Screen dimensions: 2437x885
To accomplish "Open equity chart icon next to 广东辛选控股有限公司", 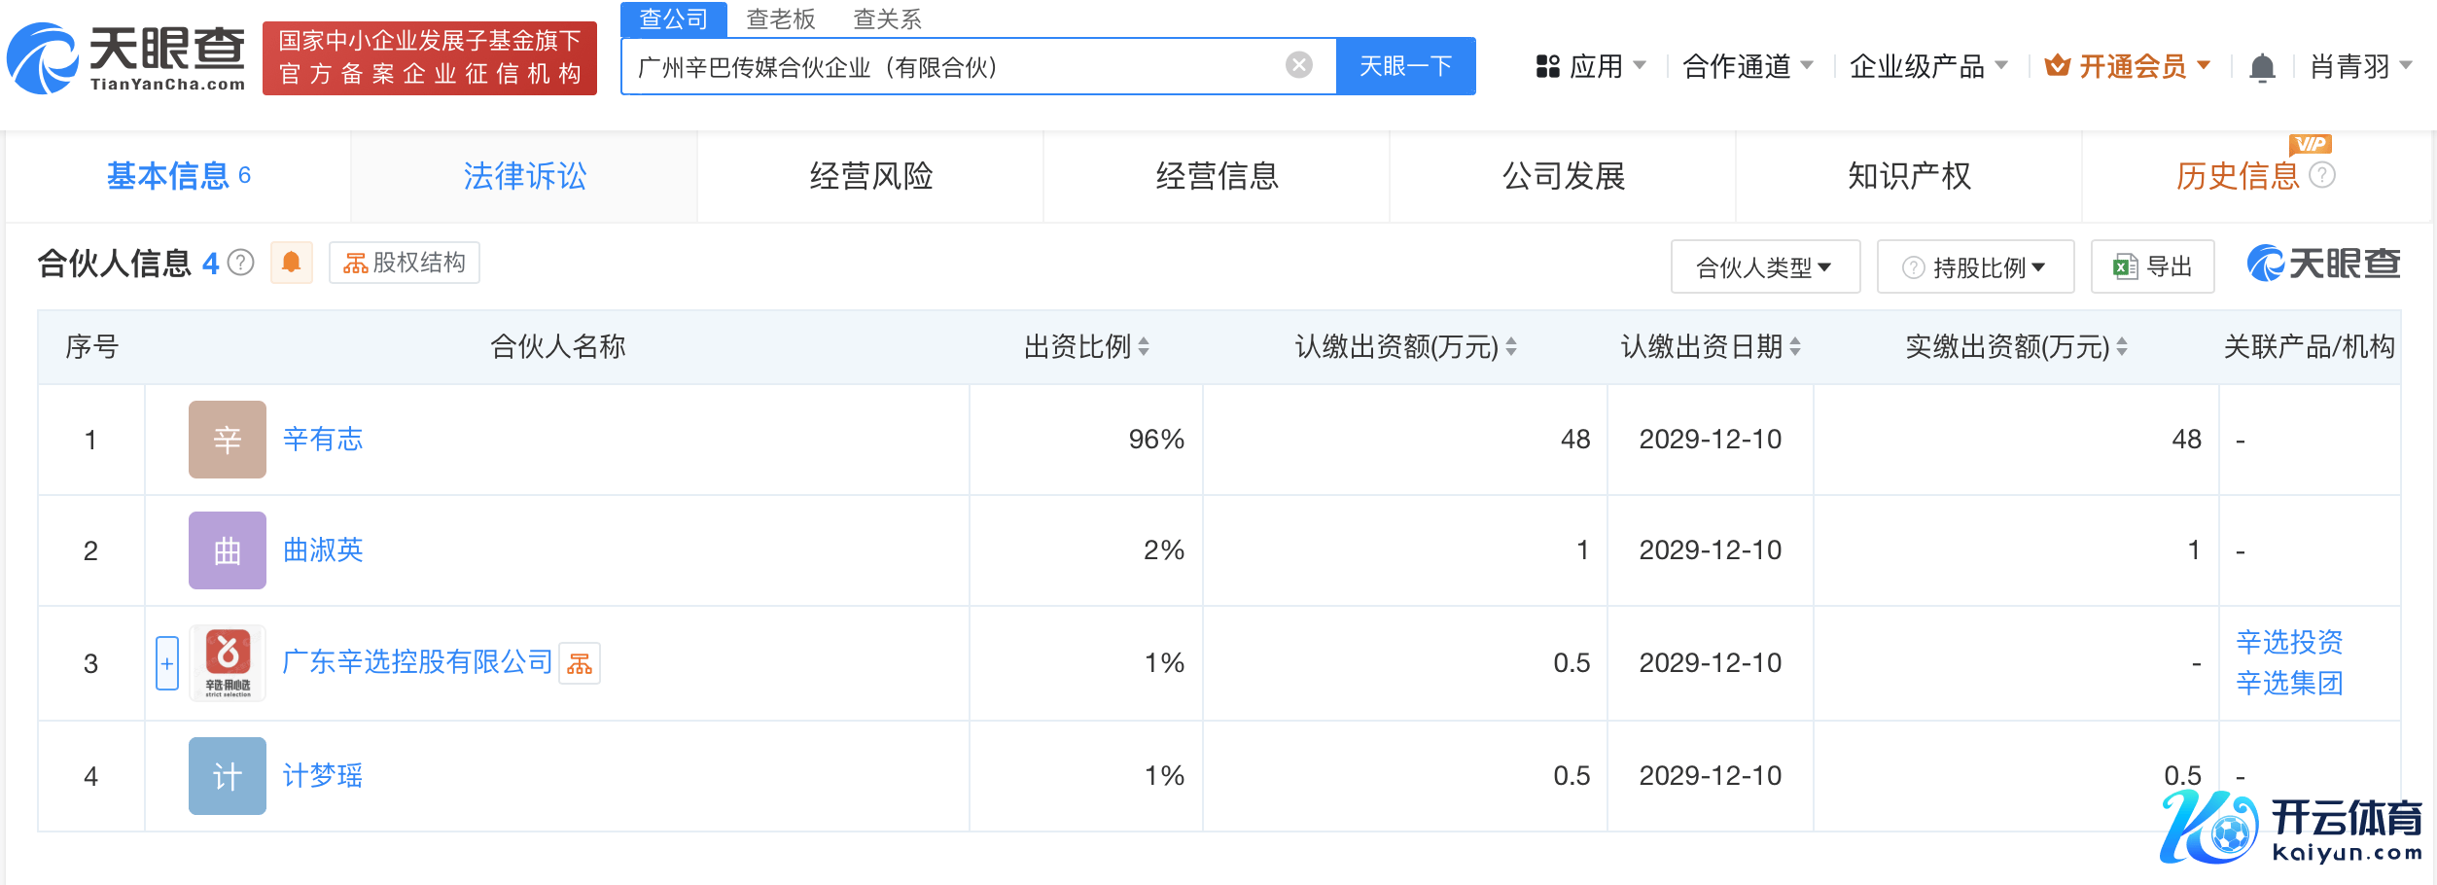I will pos(580,664).
